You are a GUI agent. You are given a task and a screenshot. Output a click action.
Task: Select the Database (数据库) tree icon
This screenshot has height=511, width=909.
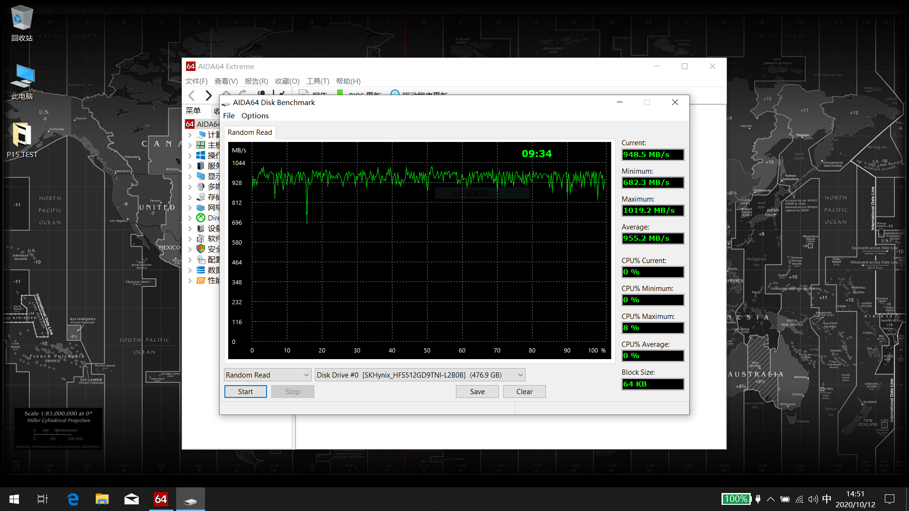pyautogui.click(x=201, y=270)
